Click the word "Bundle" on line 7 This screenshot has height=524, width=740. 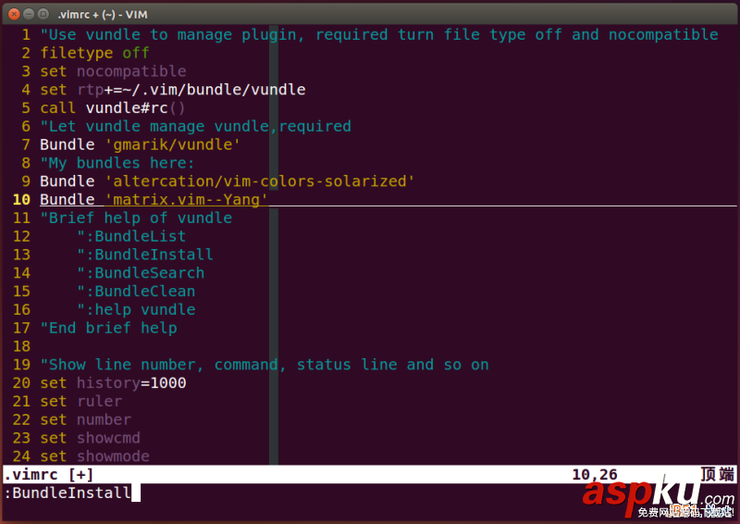coord(68,144)
